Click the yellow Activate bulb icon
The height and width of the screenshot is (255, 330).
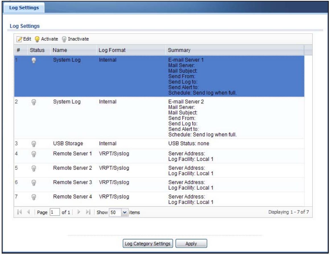(x=37, y=39)
